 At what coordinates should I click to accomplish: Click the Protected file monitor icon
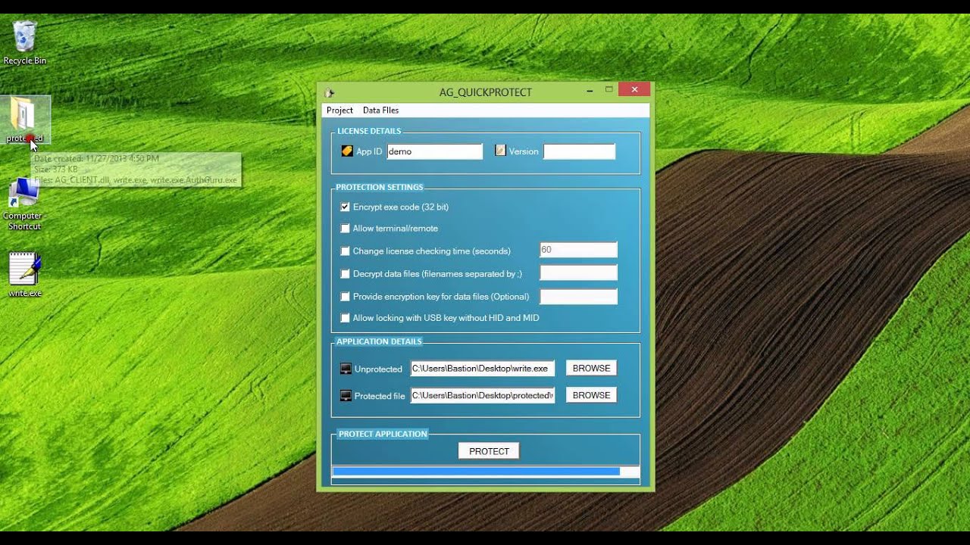346,396
